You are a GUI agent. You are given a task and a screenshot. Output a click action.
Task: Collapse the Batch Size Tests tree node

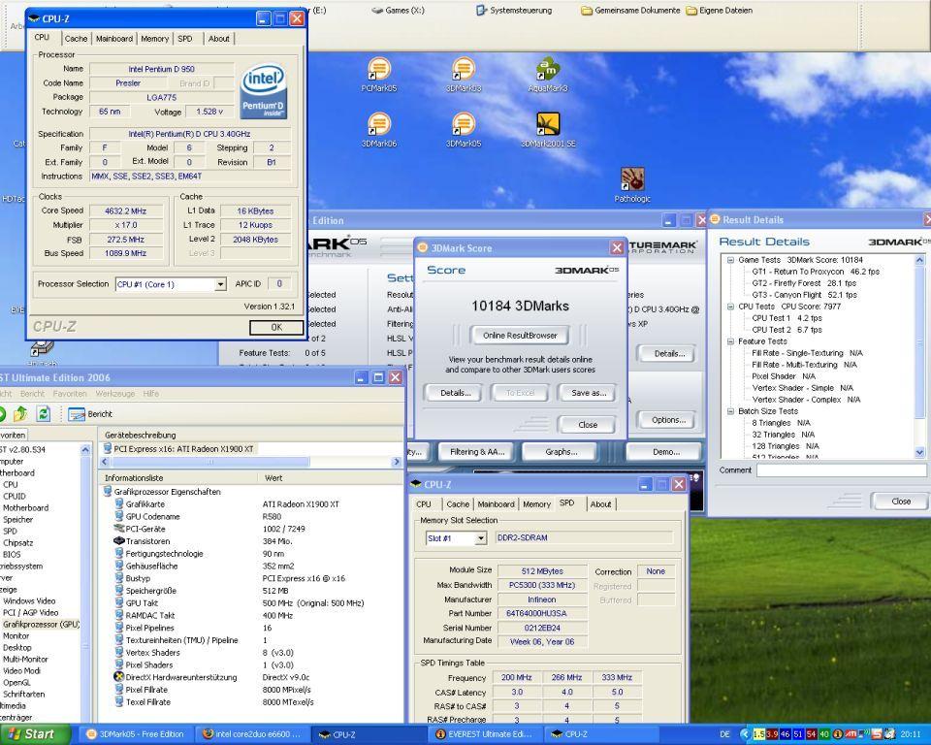pos(730,411)
